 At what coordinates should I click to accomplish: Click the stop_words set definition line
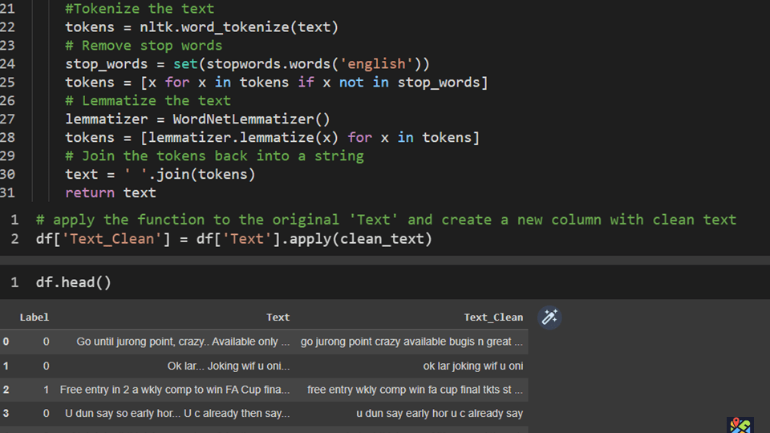coord(249,63)
